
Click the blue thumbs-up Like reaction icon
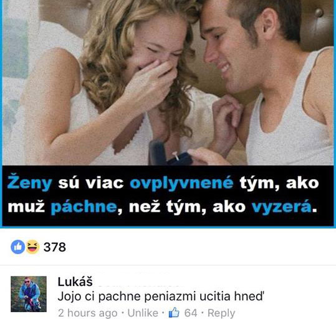click(18, 247)
